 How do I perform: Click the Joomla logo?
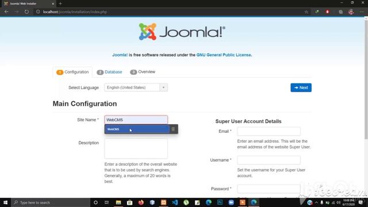pos(182,32)
